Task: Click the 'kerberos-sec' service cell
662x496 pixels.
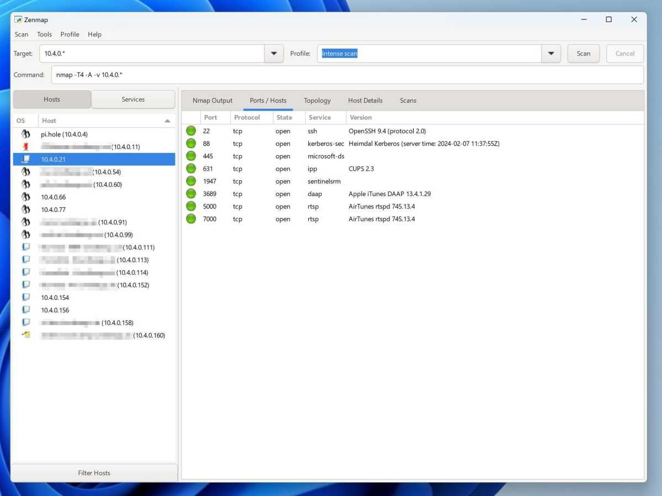Action: pos(326,144)
